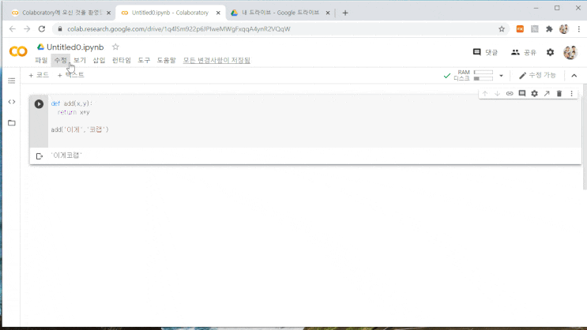Click the share (공유) button
This screenshot has width=587, height=330.
click(x=524, y=52)
